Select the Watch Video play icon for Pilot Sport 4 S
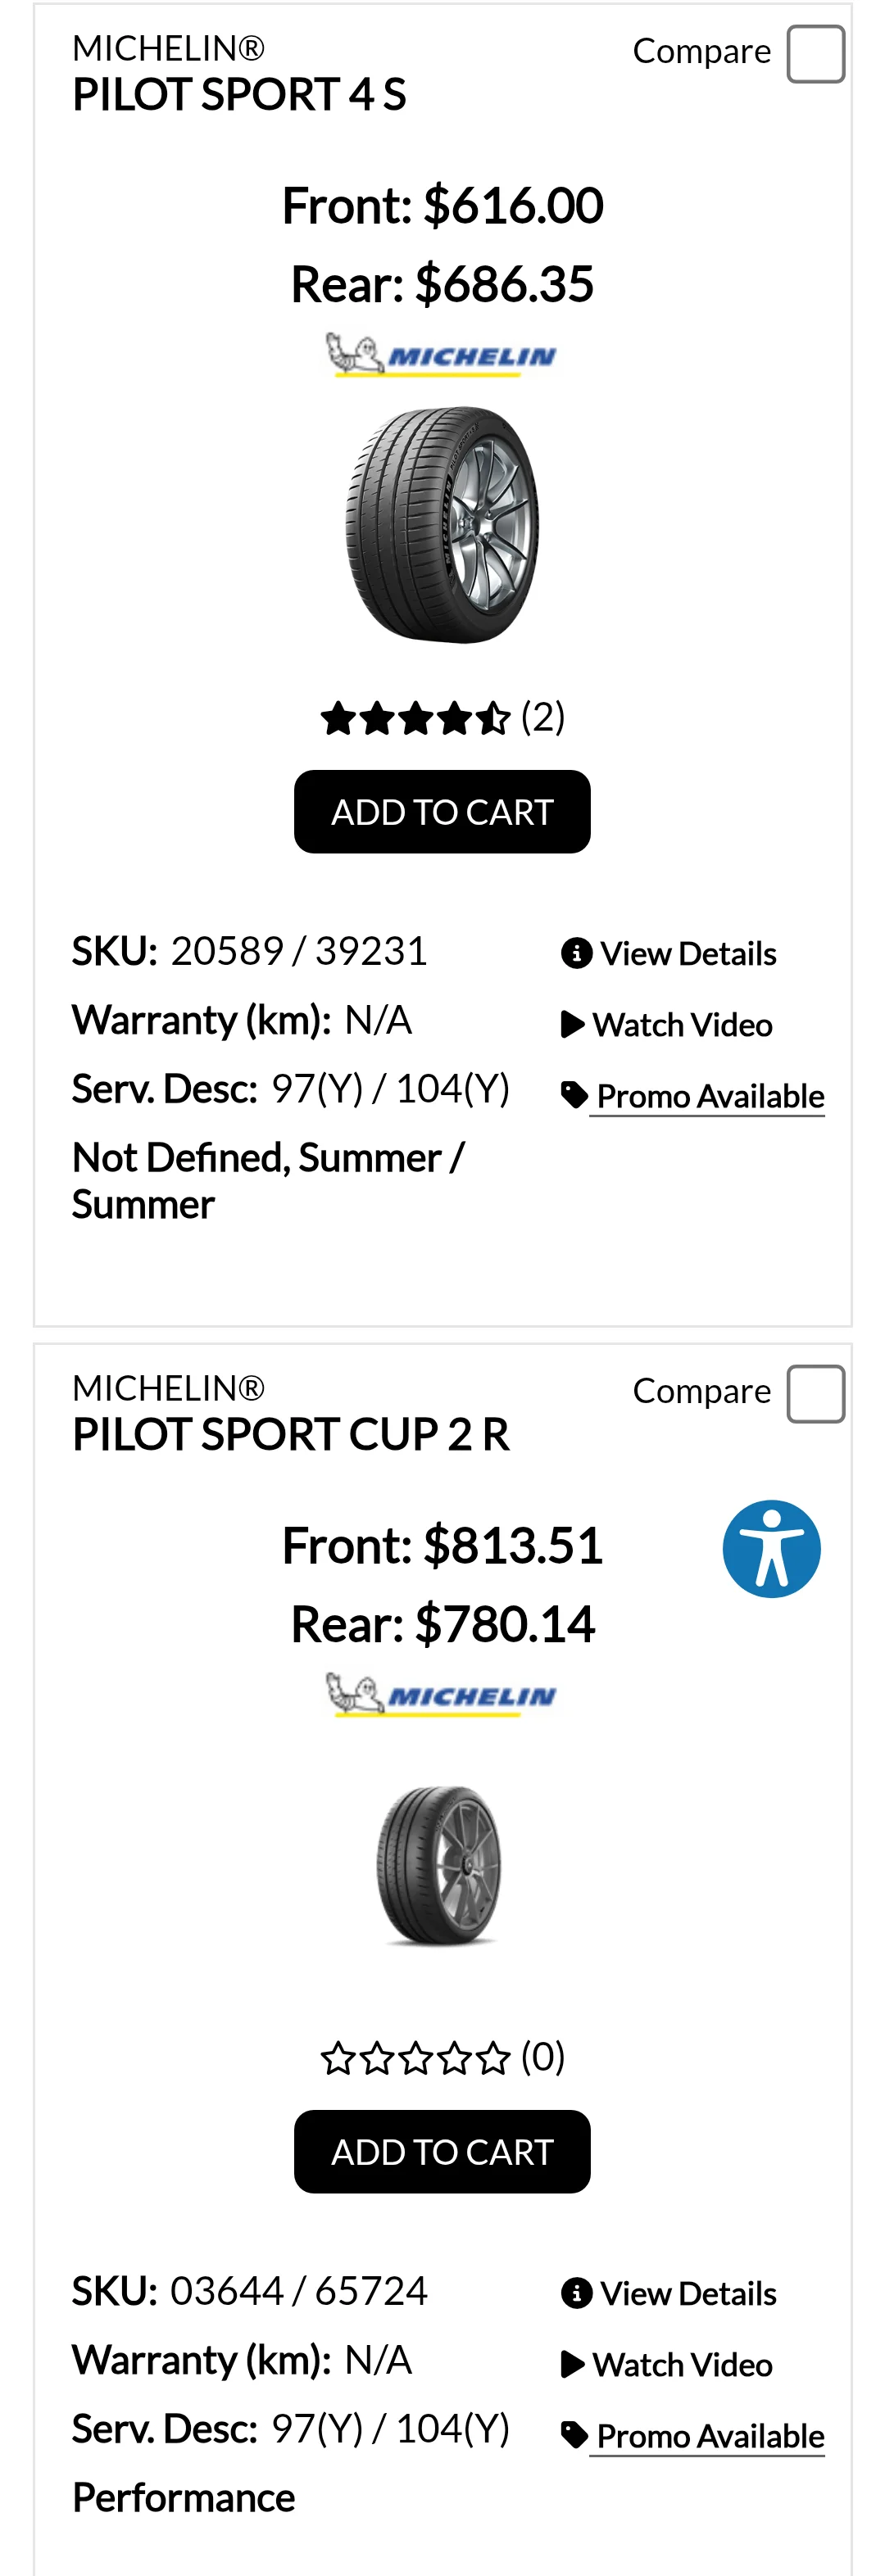Image resolution: width=885 pixels, height=2576 pixels. click(573, 1024)
